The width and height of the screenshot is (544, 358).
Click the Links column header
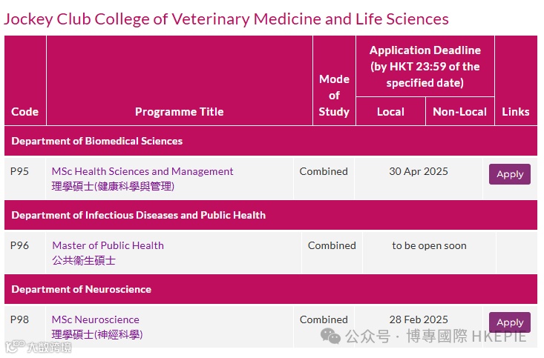click(x=515, y=112)
